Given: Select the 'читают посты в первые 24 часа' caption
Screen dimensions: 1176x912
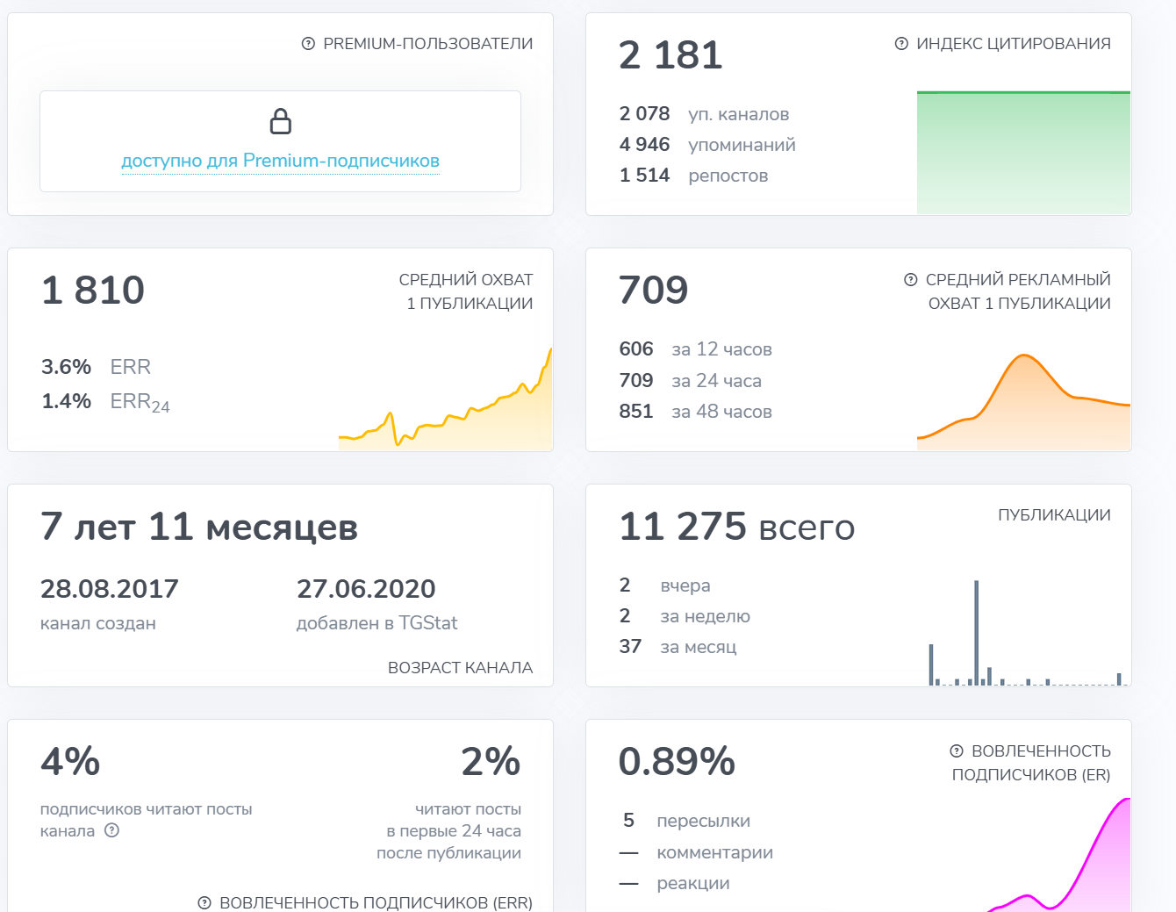Looking at the screenshot, I should tap(449, 831).
